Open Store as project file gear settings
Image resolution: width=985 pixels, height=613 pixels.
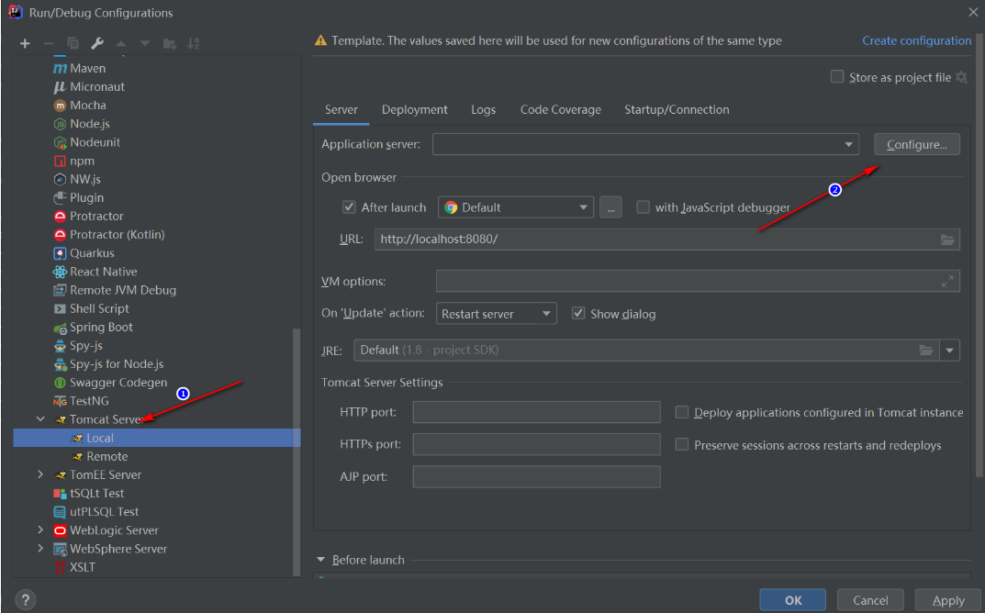[961, 77]
